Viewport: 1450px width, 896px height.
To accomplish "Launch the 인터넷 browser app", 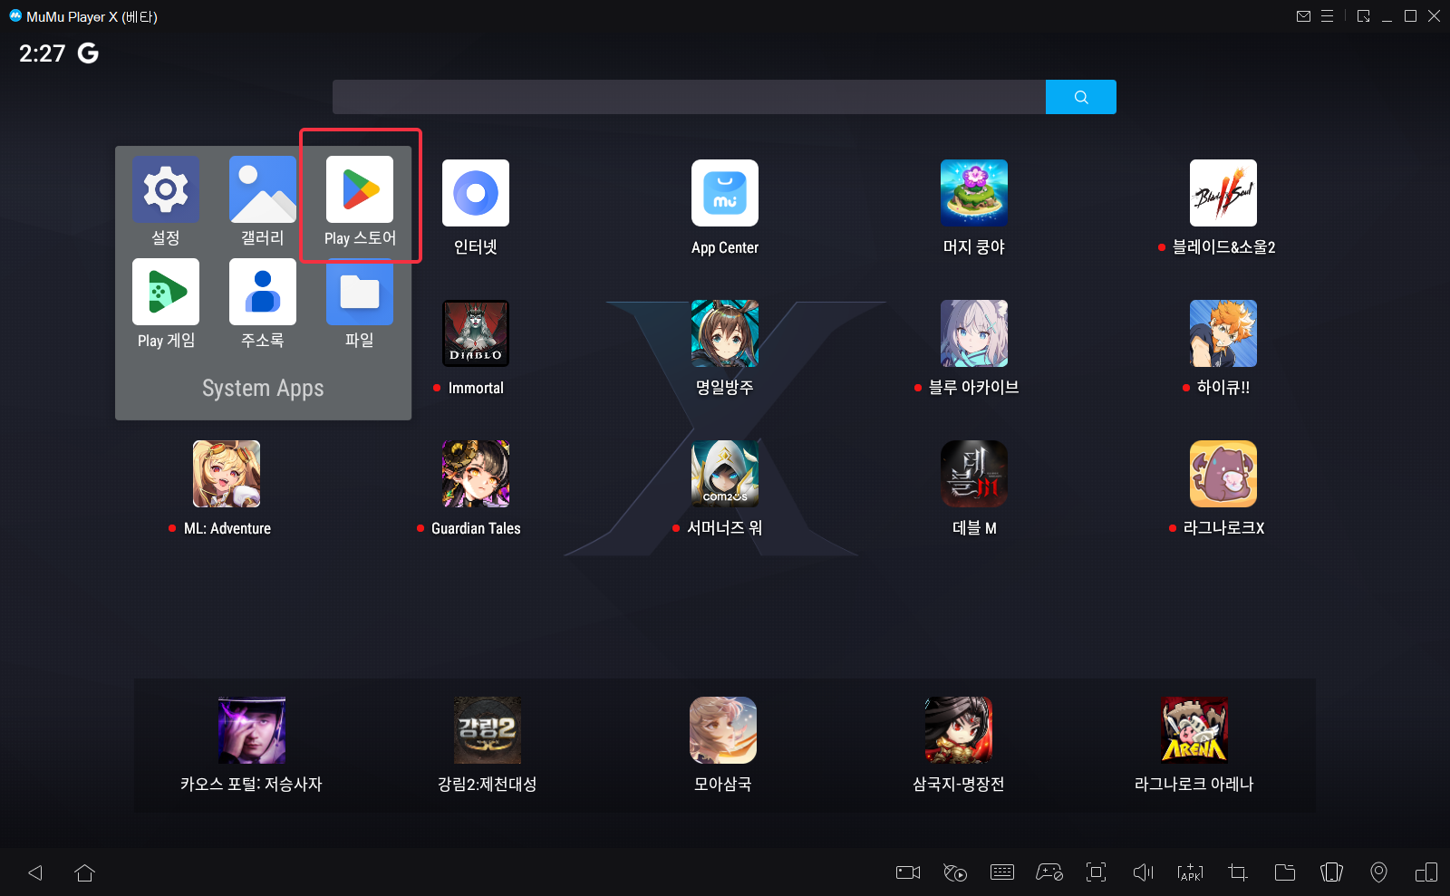I will 476,193.
